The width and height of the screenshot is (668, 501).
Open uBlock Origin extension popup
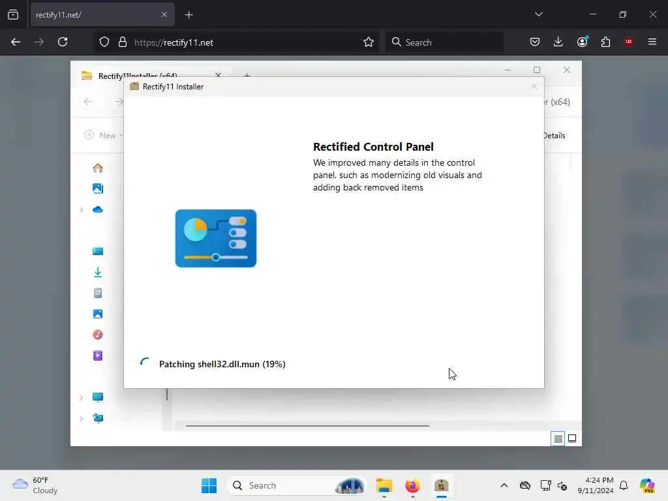(x=629, y=42)
